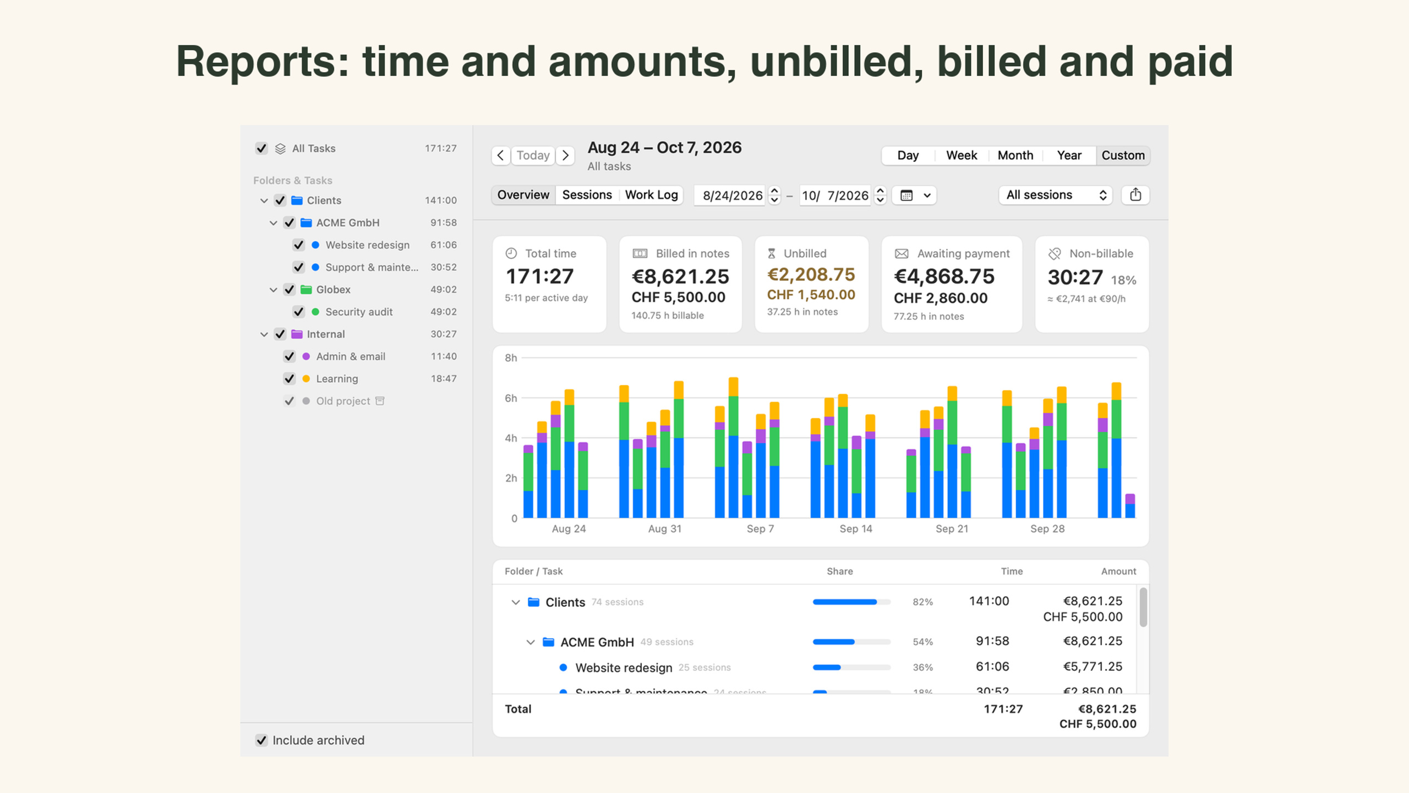Click the Billed in notes money icon
Viewport: 1409px width, 793px height.
click(x=640, y=253)
